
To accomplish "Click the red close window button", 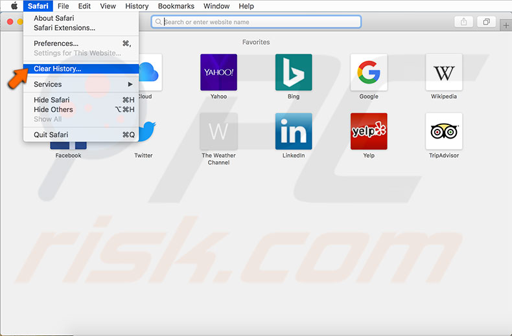I will (10, 21).
